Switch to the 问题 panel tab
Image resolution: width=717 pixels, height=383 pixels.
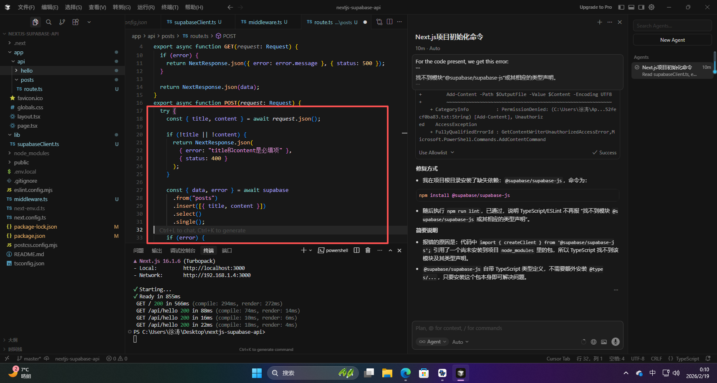pyautogui.click(x=139, y=251)
